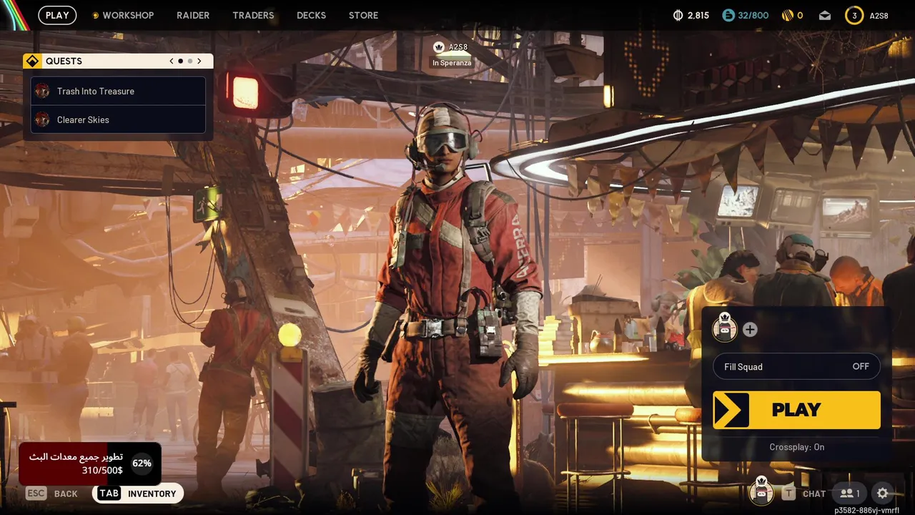Click the Clearer Skies quest portrait
The width and height of the screenshot is (915, 515).
[x=42, y=119]
